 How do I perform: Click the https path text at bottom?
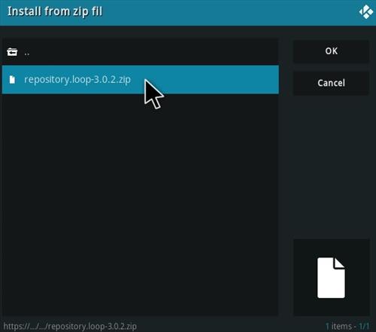point(70,326)
